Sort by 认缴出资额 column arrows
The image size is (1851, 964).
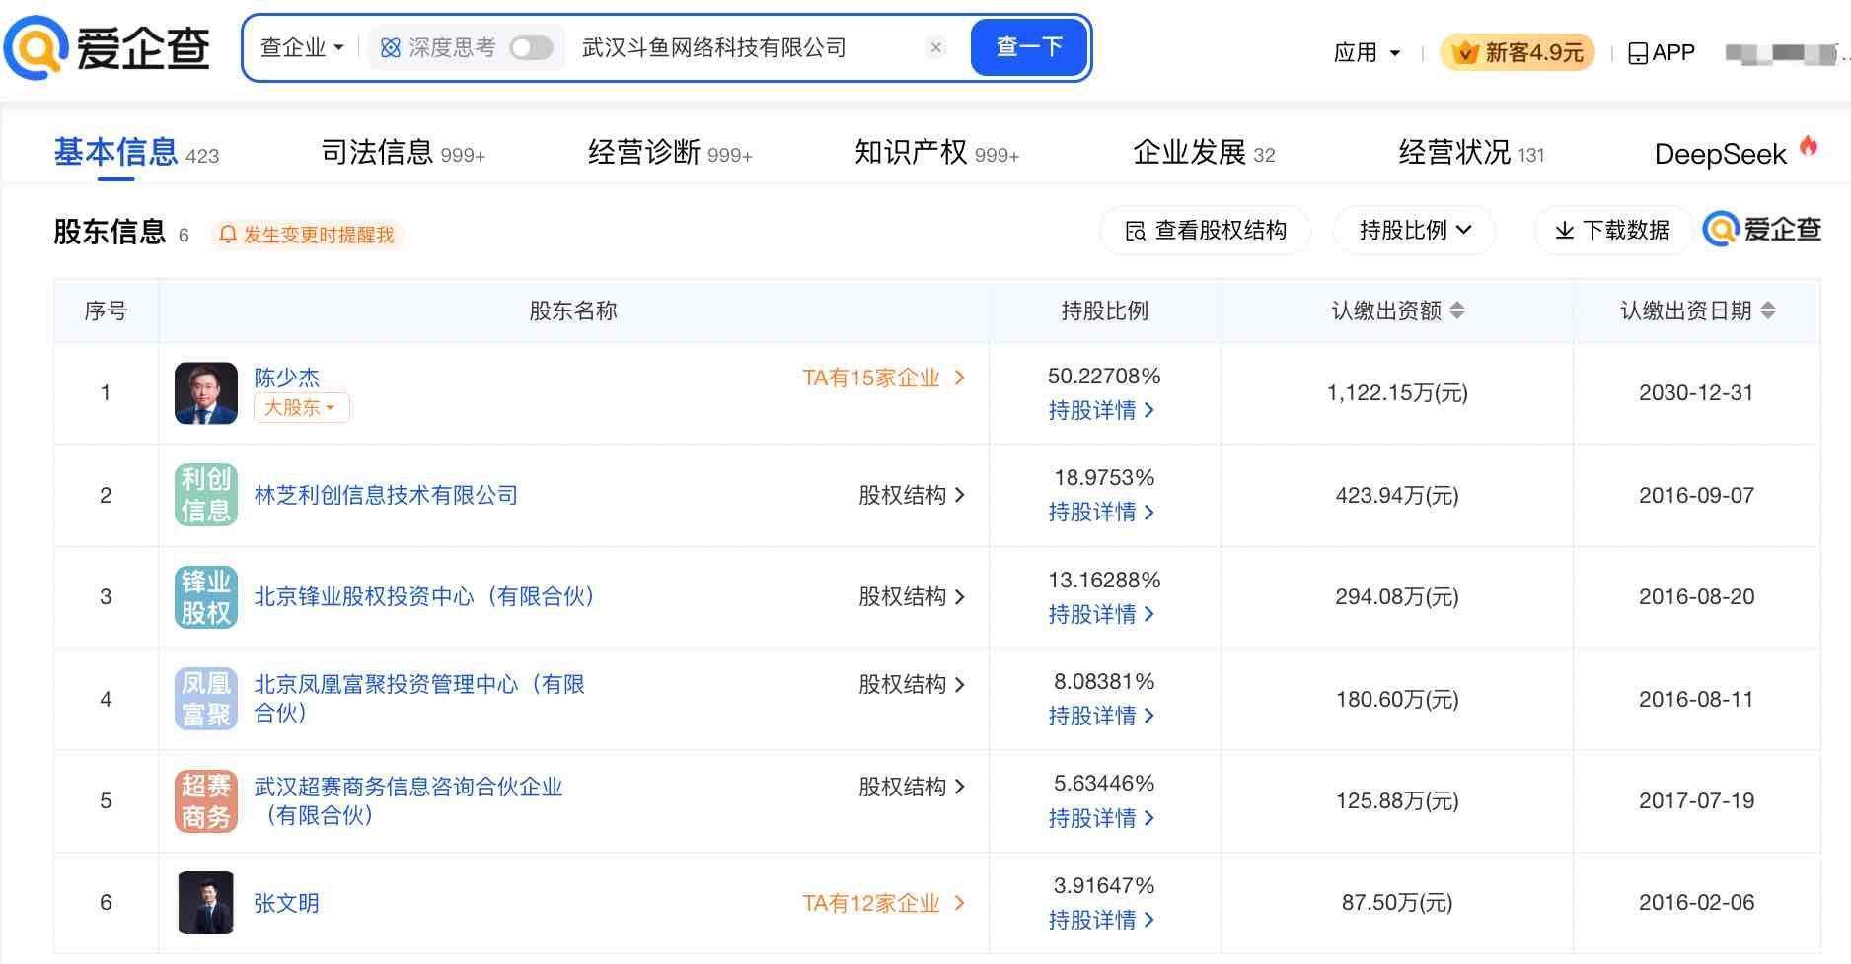[x=1457, y=311]
